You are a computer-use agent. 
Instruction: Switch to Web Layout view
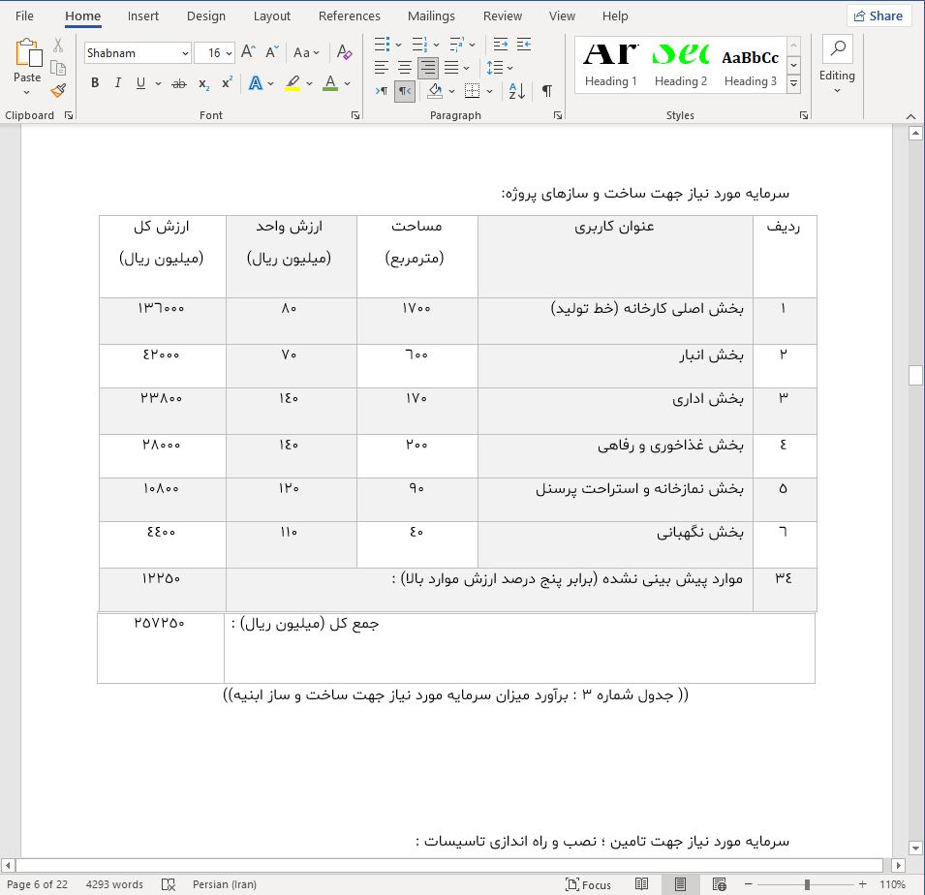click(x=719, y=884)
